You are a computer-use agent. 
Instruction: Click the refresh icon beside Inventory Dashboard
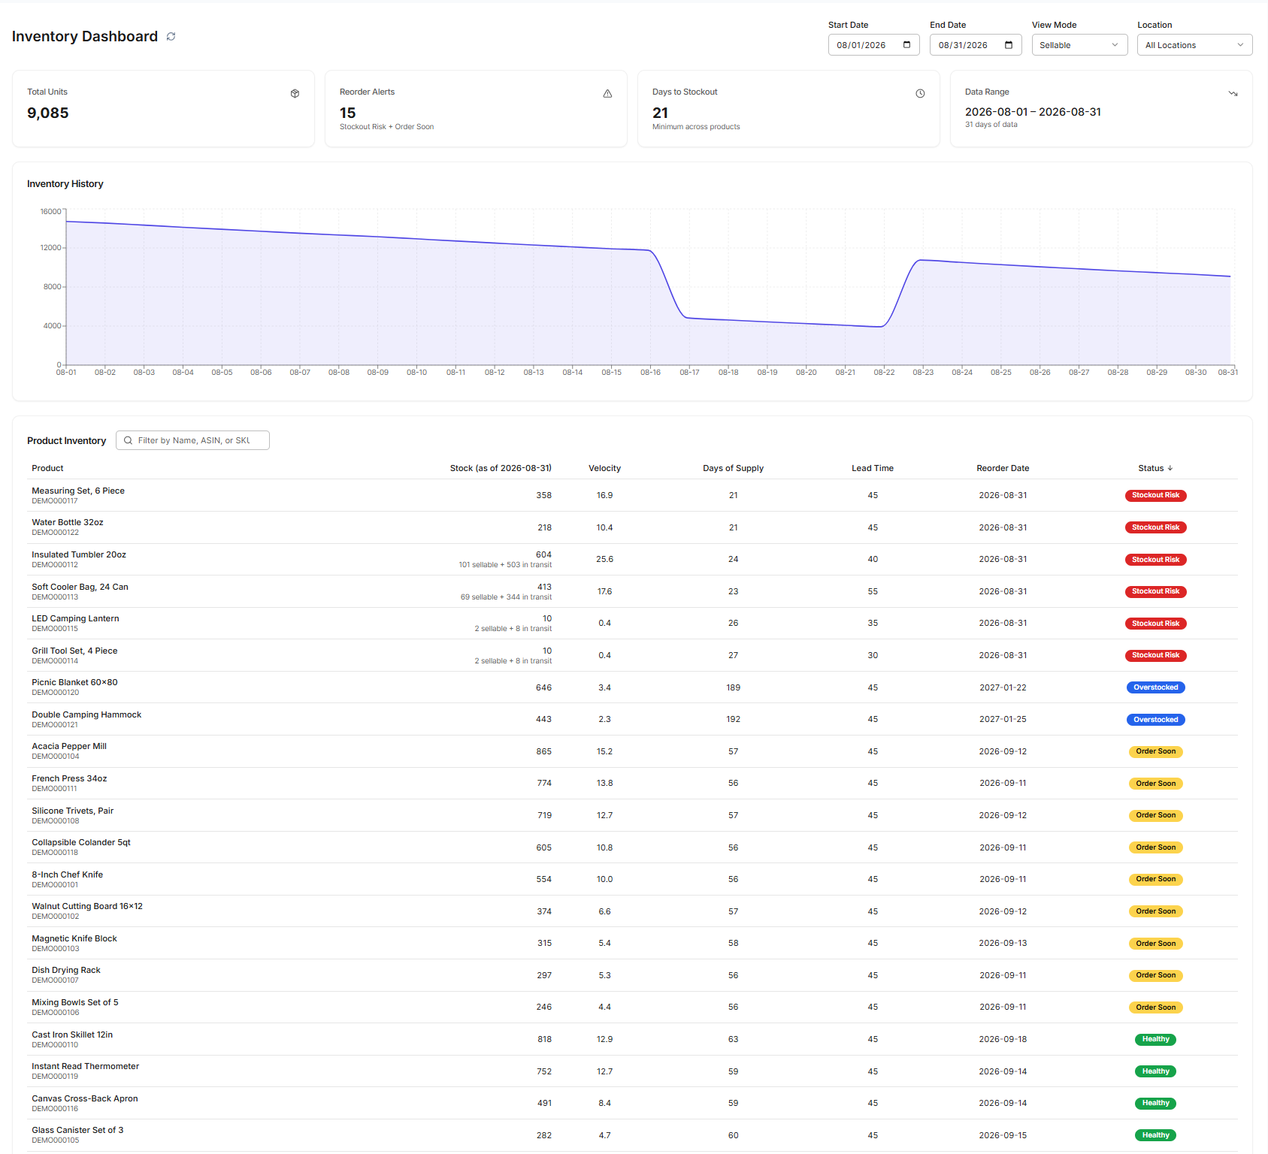coord(171,37)
